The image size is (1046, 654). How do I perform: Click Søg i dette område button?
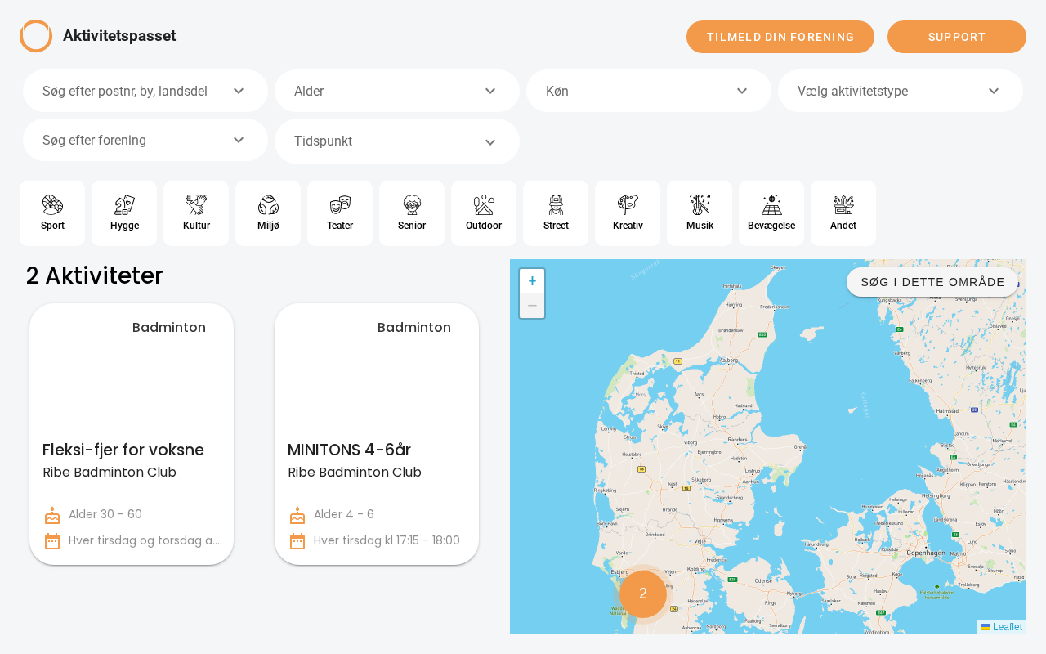[x=932, y=282]
